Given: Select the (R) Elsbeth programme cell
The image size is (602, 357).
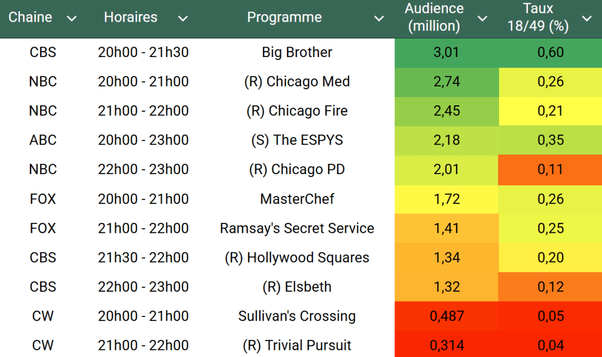Looking at the screenshot, I should 297,287.
